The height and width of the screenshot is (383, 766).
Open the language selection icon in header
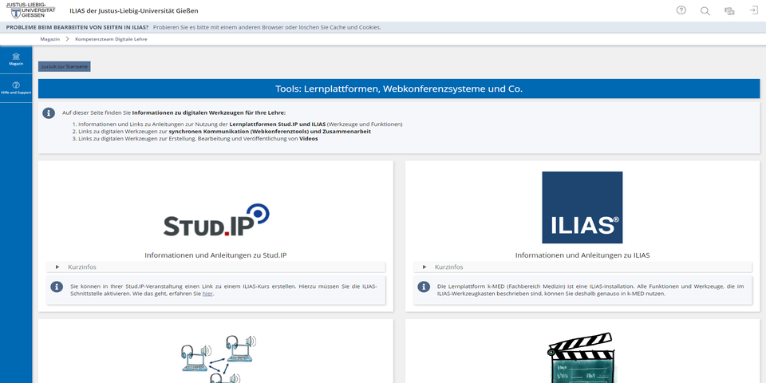point(729,10)
